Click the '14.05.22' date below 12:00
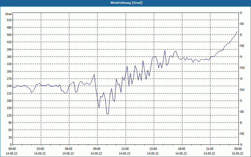 click(125, 153)
